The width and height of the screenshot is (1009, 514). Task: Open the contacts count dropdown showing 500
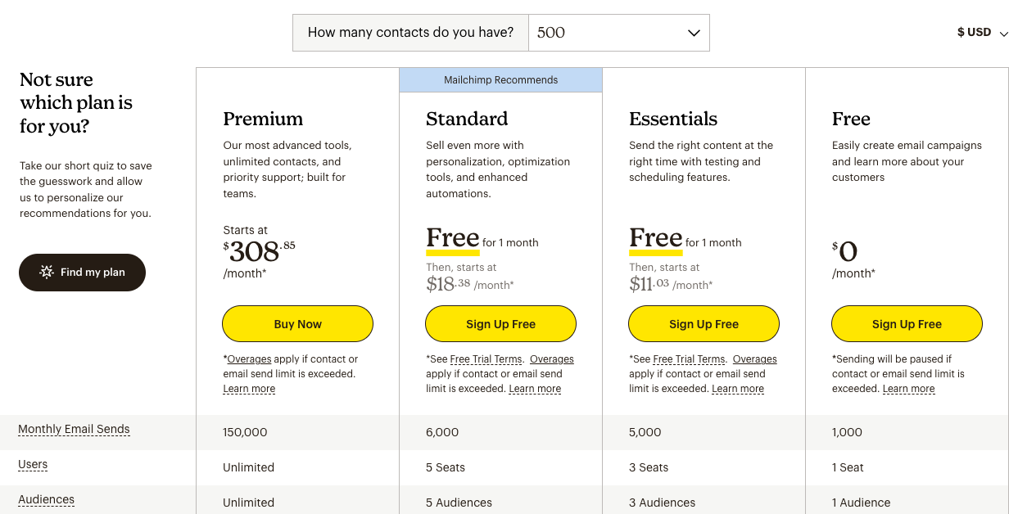[x=619, y=33]
